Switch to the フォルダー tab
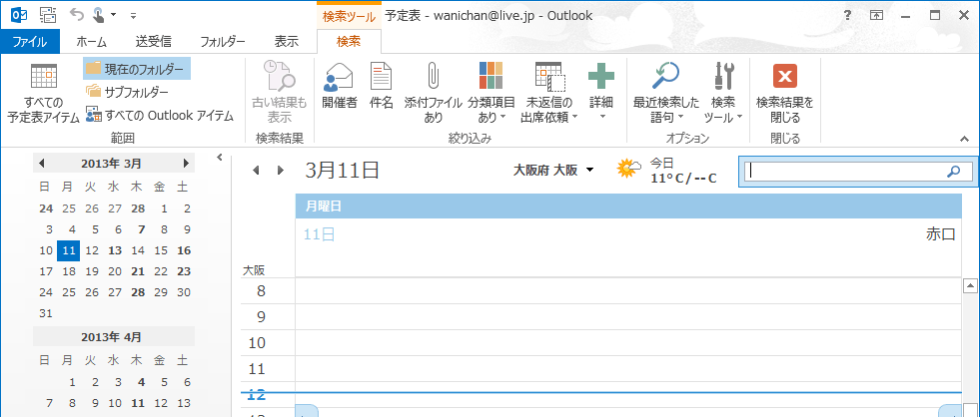Image resolution: width=980 pixels, height=417 pixels. 223,42
